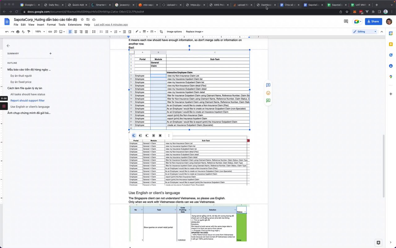Jump to 'Use English or client's language' outline

click(x=30, y=107)
